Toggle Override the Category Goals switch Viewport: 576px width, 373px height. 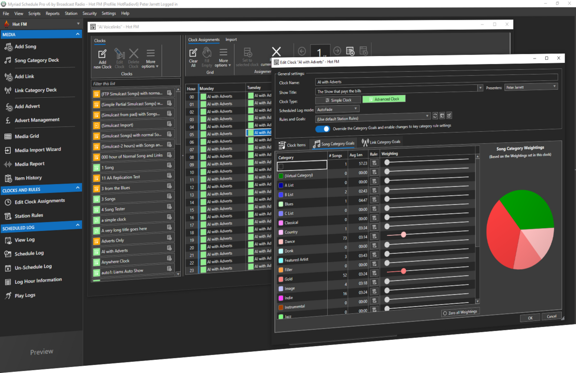(x=322, y=129)
